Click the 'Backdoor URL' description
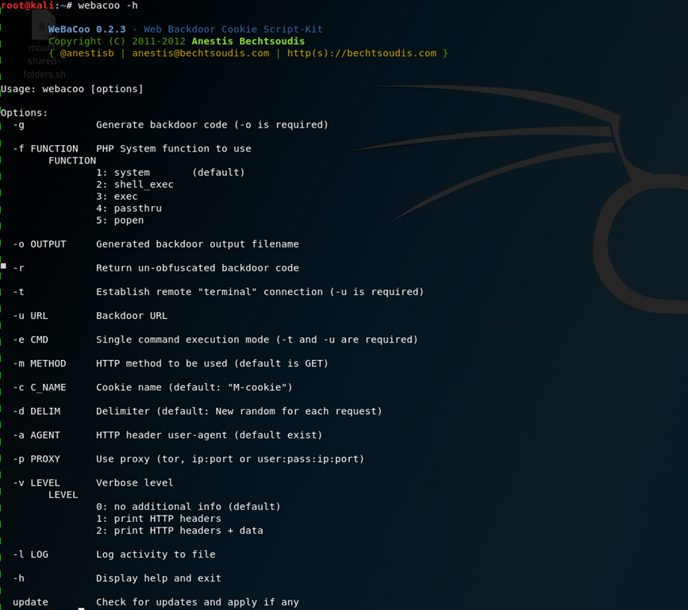Screen dimensions: 688x610 point(132,316)
